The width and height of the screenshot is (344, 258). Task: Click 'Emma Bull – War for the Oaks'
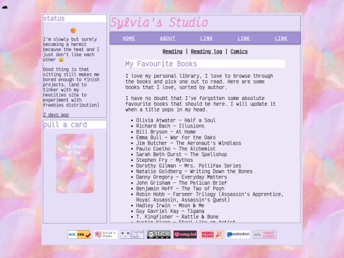point(176,138)
